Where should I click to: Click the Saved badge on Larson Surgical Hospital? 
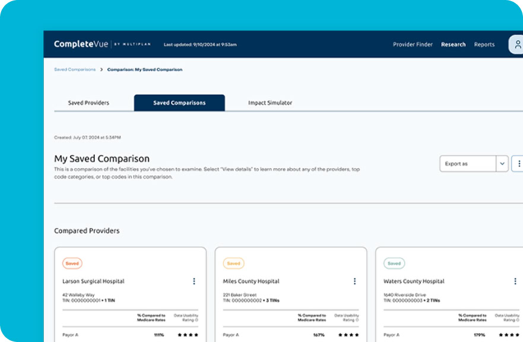[x=72, y=263]
